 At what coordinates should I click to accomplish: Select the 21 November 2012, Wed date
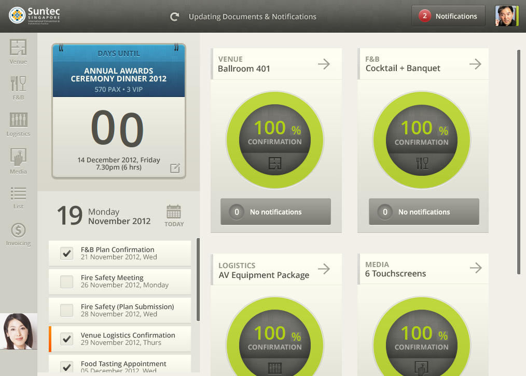click(x=119, y=257)
